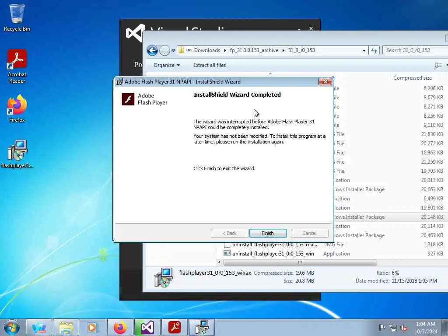Open the recent locations dropdown arrow

point(173,51)
